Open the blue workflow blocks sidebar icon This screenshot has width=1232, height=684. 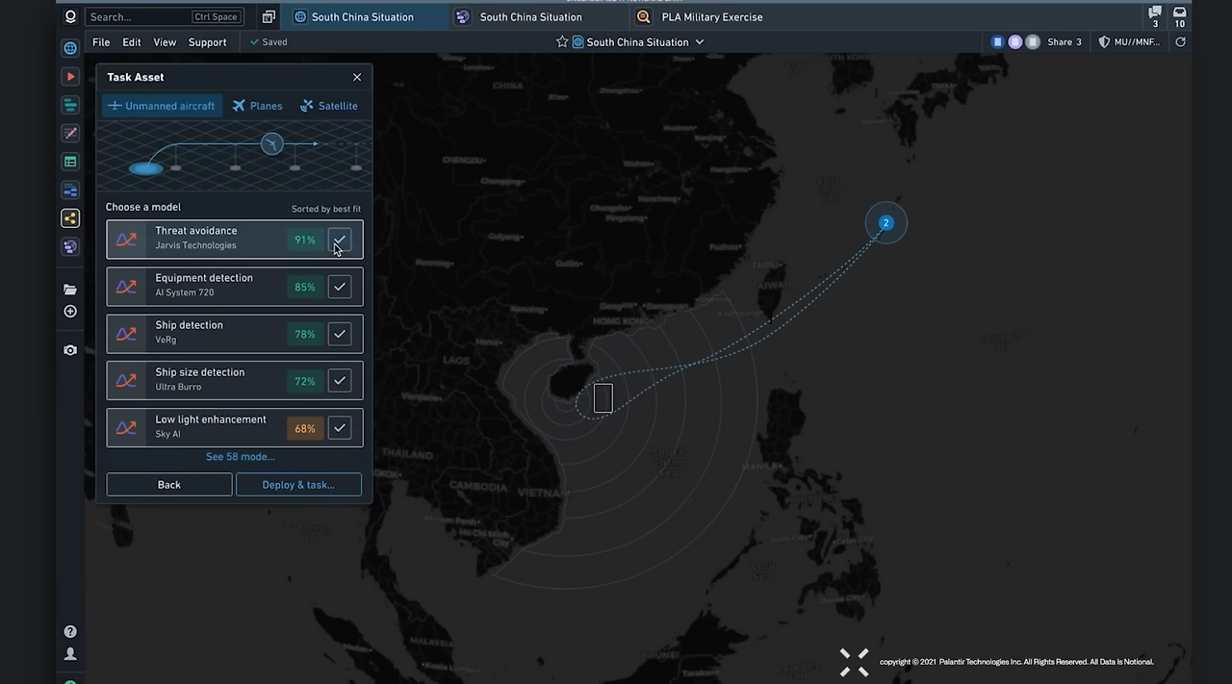[70, 190]
